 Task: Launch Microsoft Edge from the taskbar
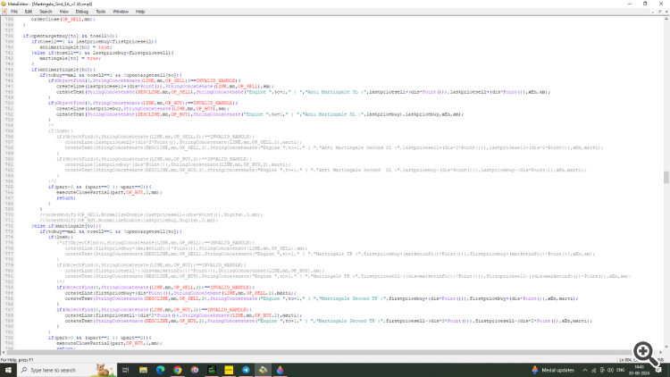[160, 370]
